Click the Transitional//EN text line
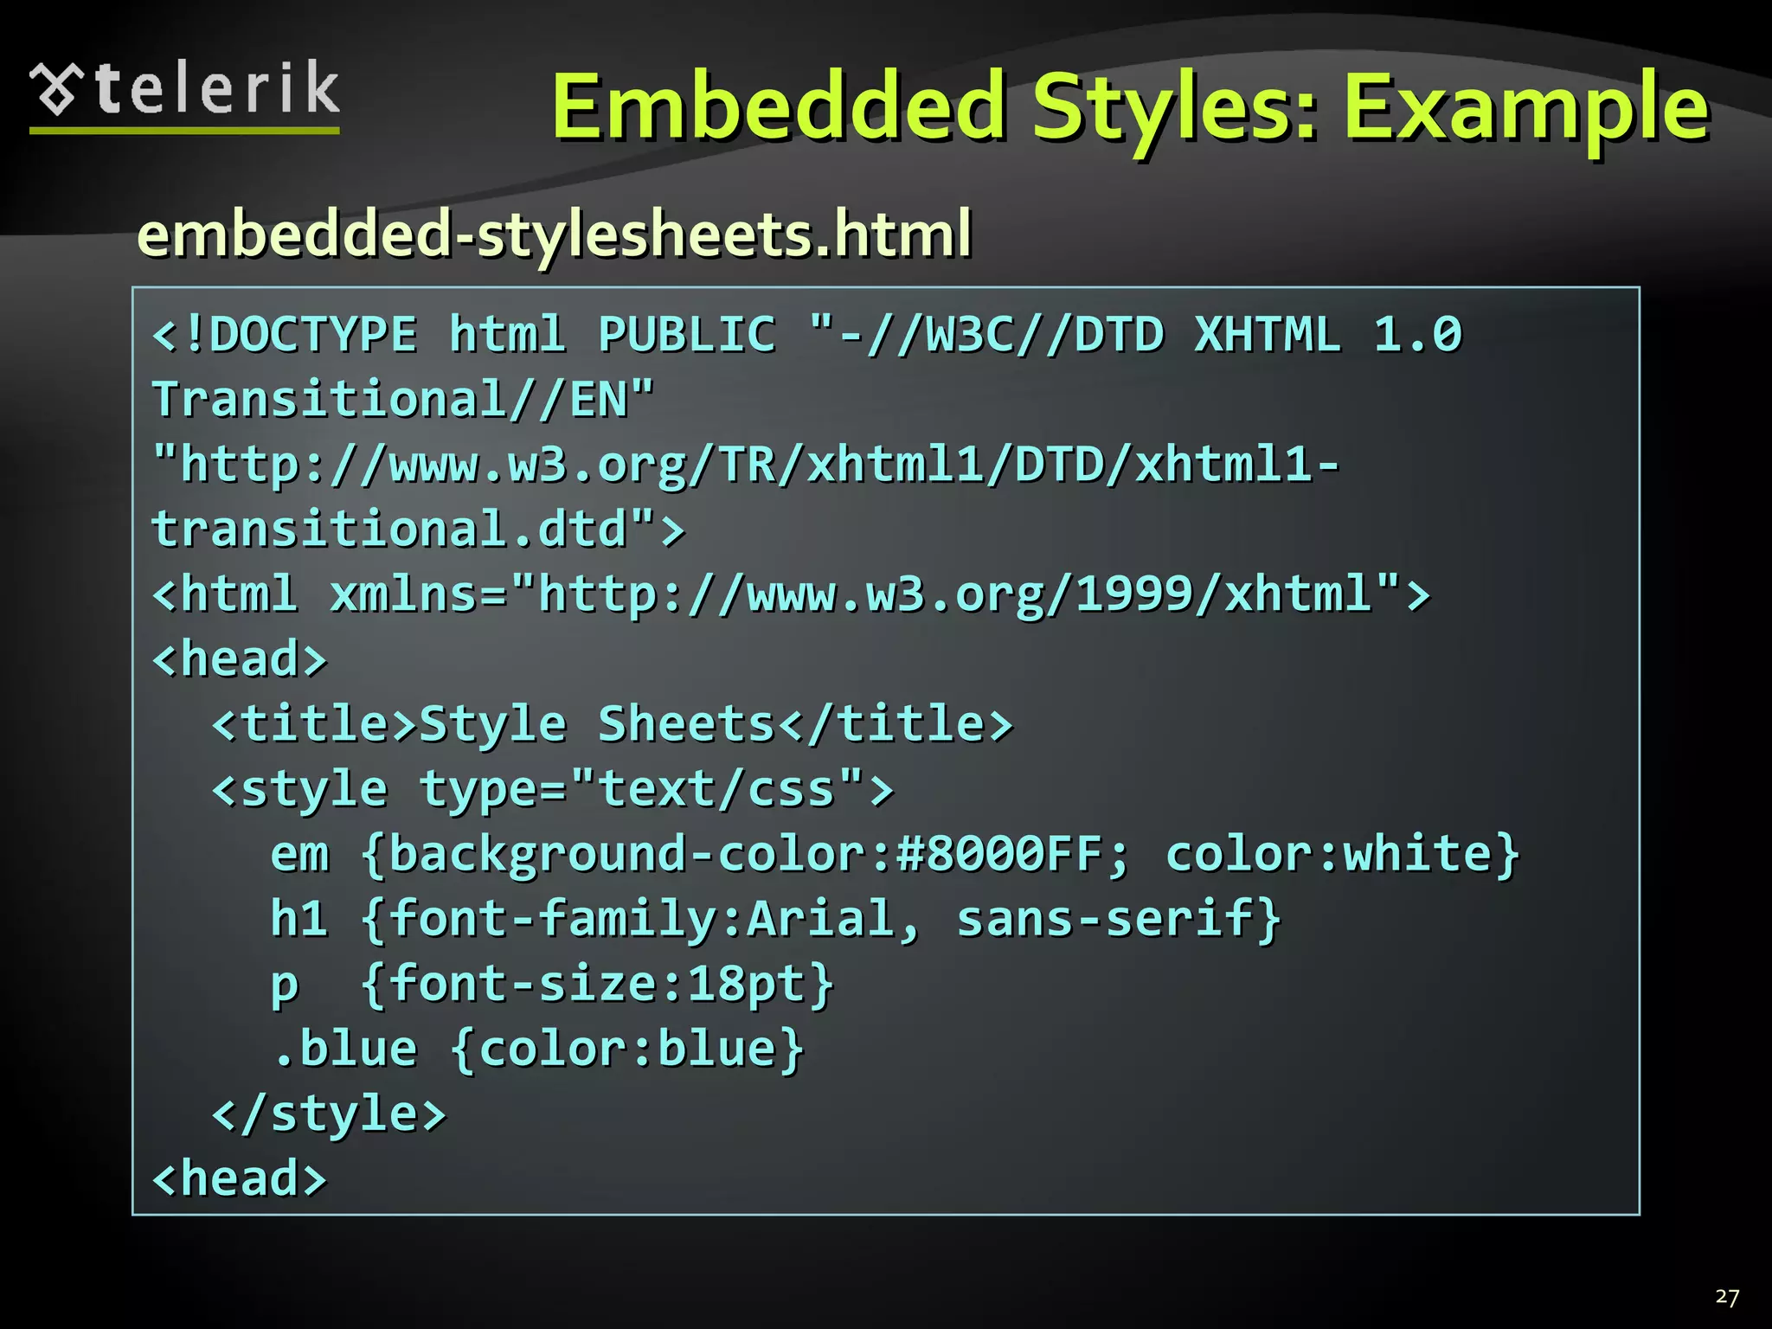Screen dimensions: 1772x1329 (x=403, y=400)
